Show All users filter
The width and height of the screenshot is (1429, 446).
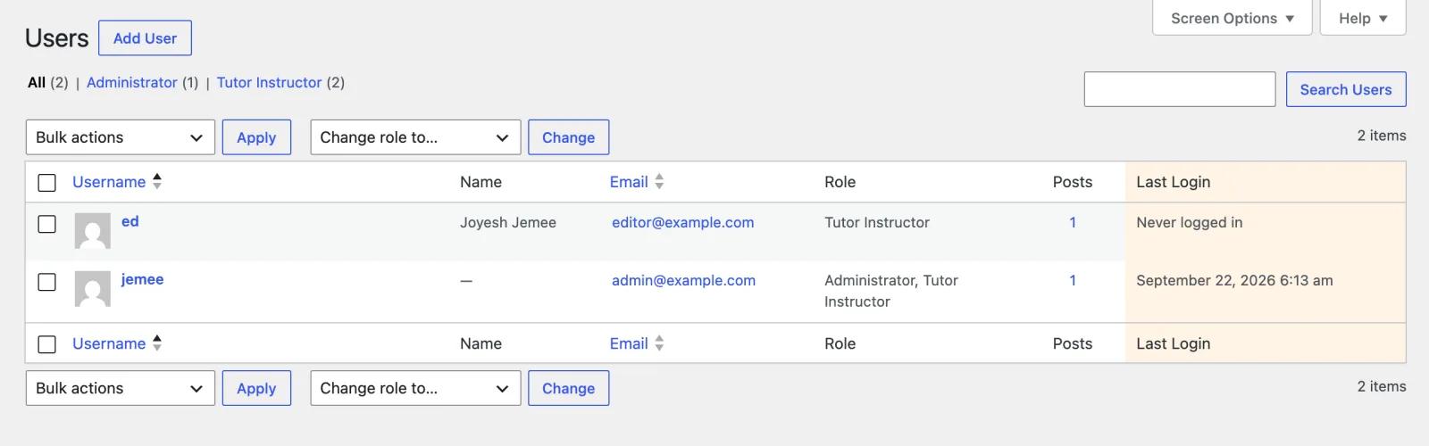[x=37, y=82]
